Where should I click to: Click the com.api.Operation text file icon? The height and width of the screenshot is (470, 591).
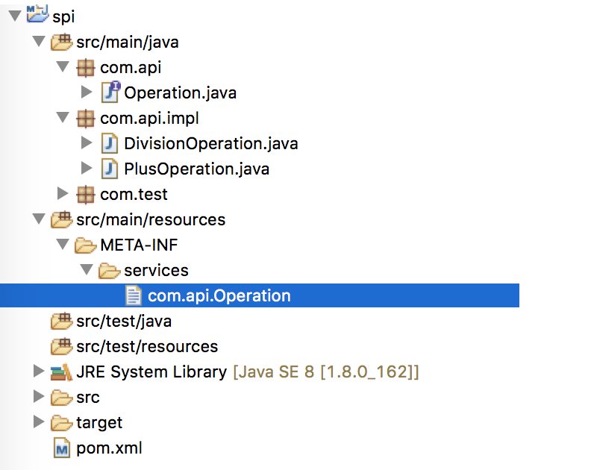pyautogui.click(x=134, y=296)
